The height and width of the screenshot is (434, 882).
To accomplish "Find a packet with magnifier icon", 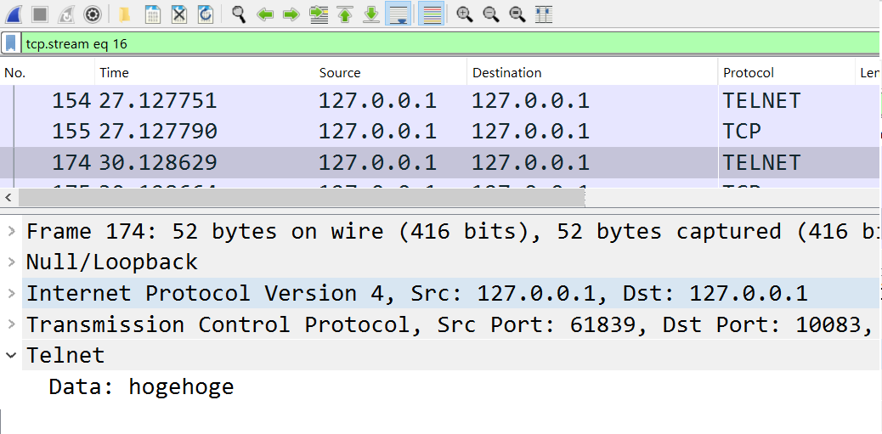I will pyautogui.click(x=239, y=14).
